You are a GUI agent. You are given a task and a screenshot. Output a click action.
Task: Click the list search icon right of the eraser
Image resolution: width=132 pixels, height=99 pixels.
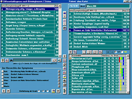tap(60, 60)
